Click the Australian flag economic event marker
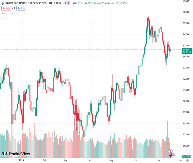The height and width of the screenshot is (163, 193). (171, 155)
